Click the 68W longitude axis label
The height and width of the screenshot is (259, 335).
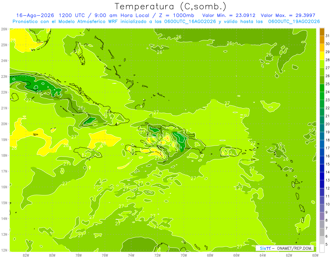click(x=210, y=255)
